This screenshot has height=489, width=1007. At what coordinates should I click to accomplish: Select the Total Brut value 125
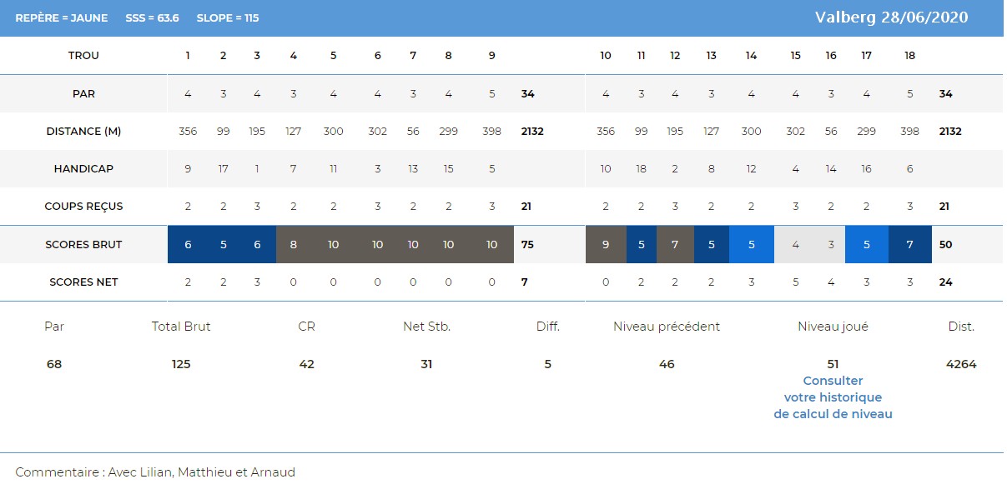181,364
